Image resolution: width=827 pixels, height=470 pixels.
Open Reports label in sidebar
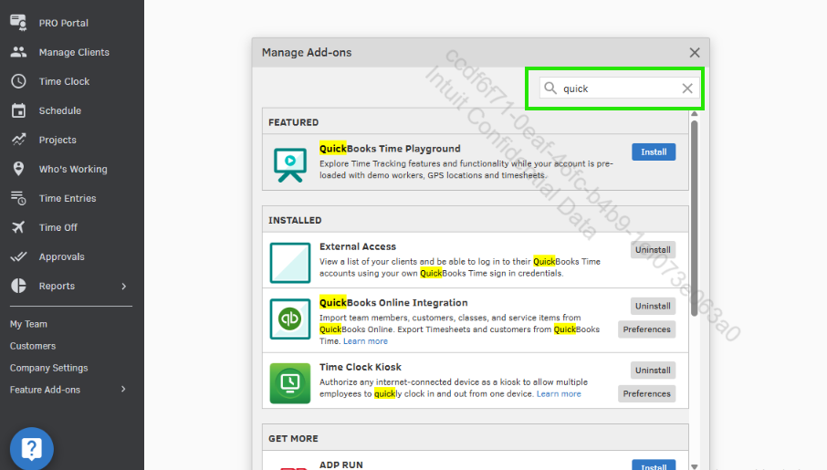(57, 286)
